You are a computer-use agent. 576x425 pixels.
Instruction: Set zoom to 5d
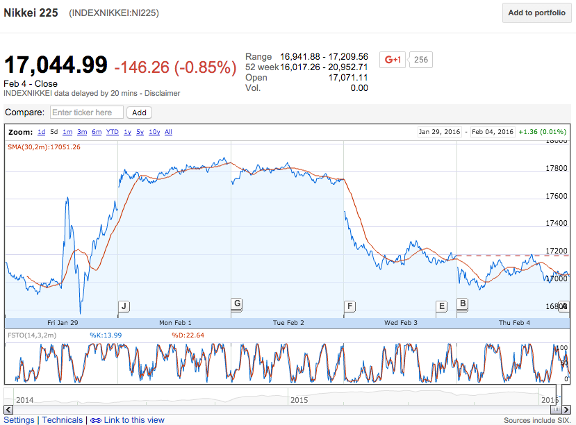click(x=54, y=132)
